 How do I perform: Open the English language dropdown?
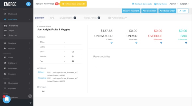pos(185,4)
